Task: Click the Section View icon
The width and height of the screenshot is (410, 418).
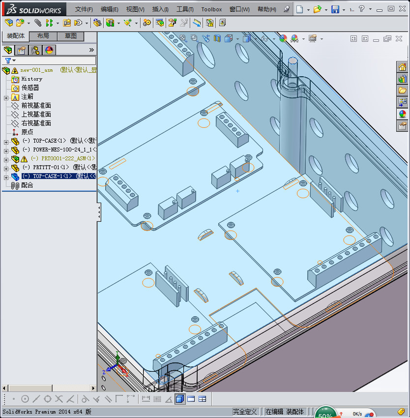Action: click(217, 39)
